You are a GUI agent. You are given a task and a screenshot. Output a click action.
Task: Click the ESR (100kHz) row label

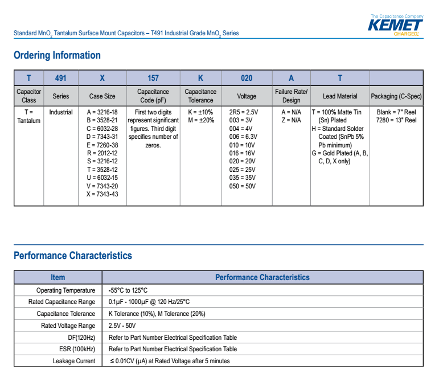(x=77, y=349)
